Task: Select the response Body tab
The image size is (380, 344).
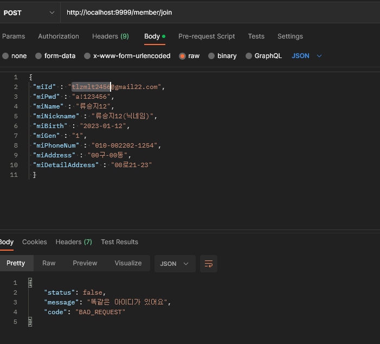Action: pyautogui.click(x=7, y=242)
